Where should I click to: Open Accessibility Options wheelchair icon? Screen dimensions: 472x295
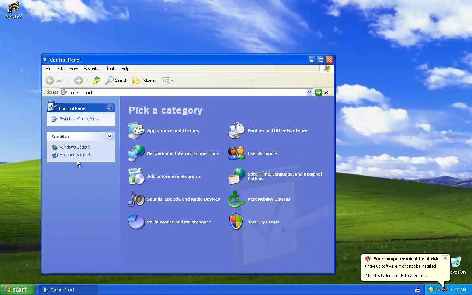click(x=236, y=199)
